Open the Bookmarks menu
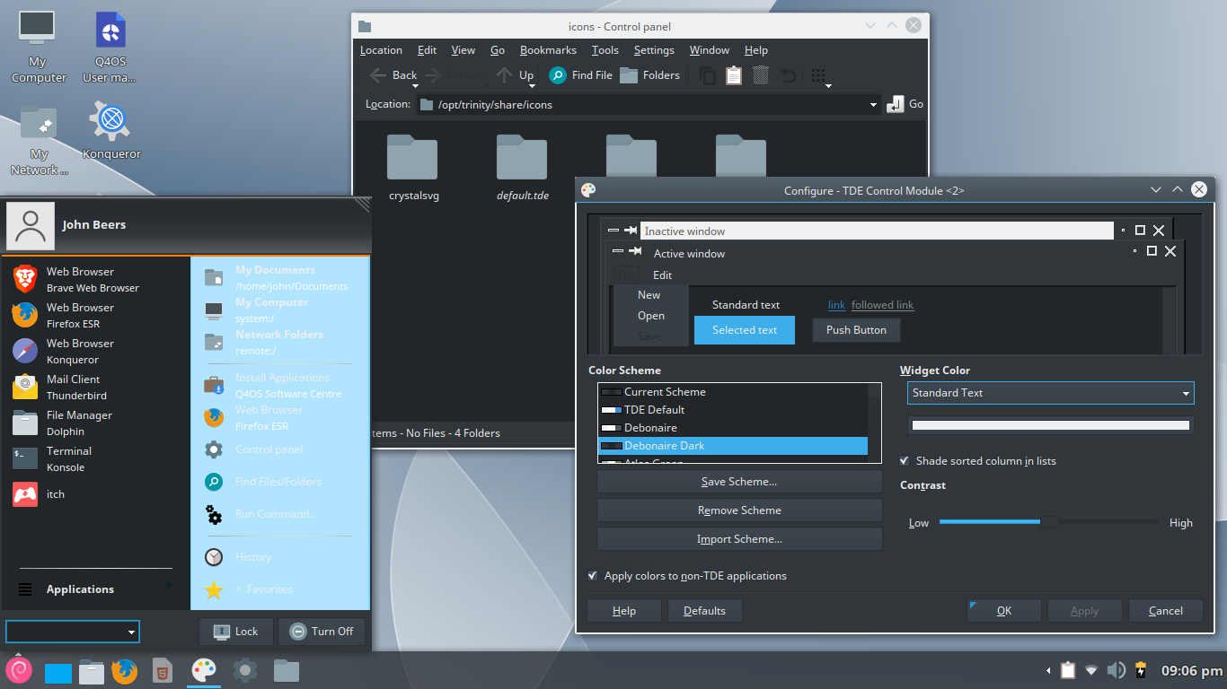 click(x=548, y=50)
